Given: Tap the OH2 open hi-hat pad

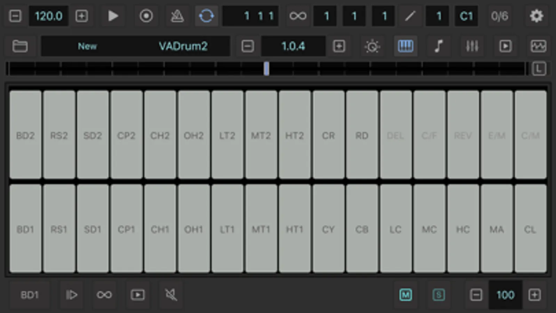Looking at the screenshot, I should click(x=194, y=135).
